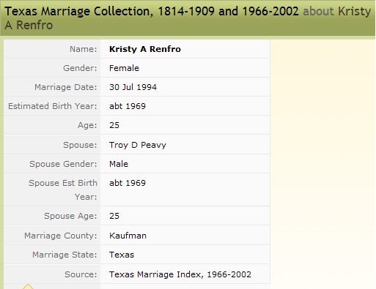376x289 pixels.
Task: Click the Marriage Date label
Action: [x=66, y=87]
